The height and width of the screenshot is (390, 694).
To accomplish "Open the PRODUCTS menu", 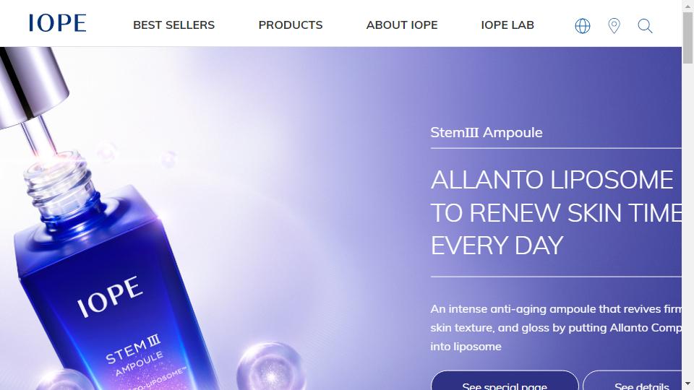I will 291,25.
